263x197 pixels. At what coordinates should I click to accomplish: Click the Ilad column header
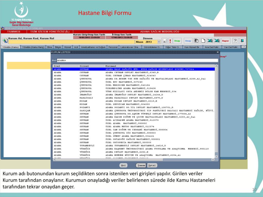(x=65, y=66)
